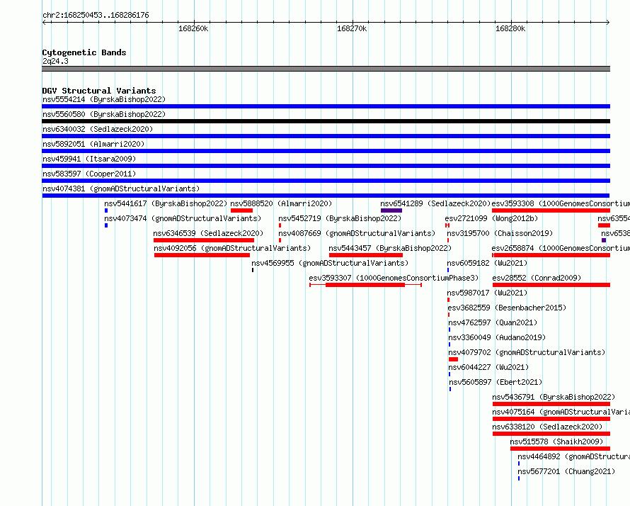Screen dimensions: 630x506
Task: Open variant nsv583597 (Cooper2011)
Action: 89,174
